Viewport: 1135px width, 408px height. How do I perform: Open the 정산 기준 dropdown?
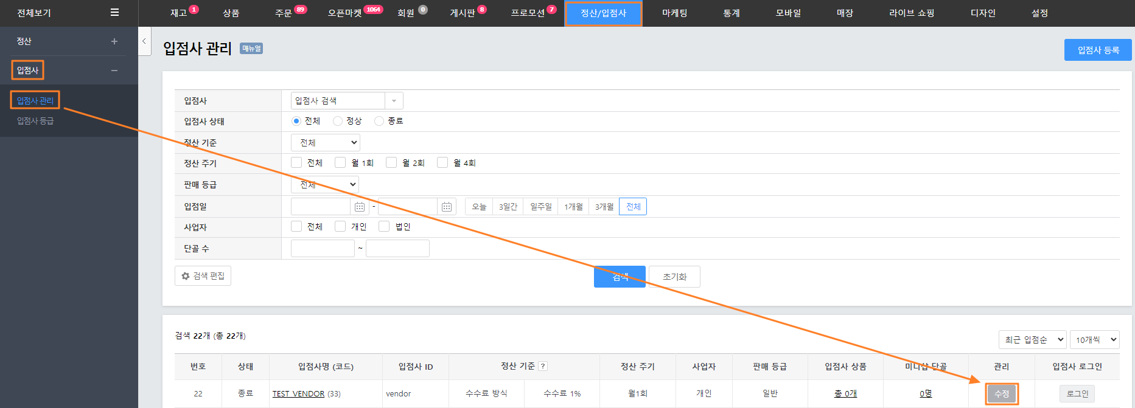[x=326, y=142]
